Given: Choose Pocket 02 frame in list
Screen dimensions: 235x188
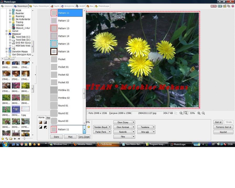Looking at the screenshot, I should 63,75.
